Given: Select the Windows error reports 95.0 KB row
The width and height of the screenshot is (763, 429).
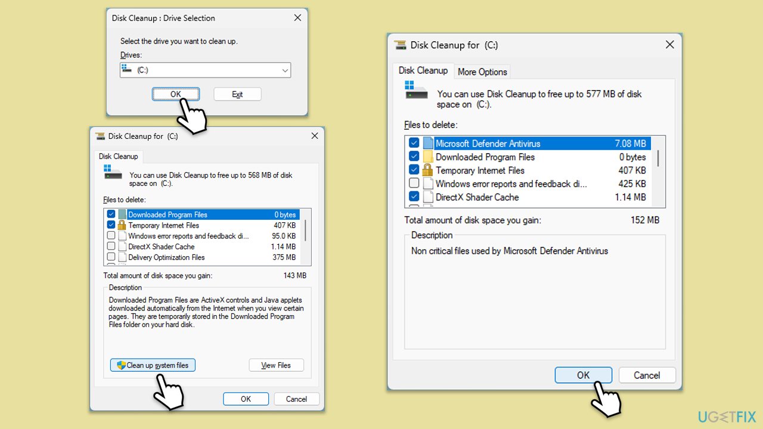Looking at the screenshot, I should tap(188, 236).
